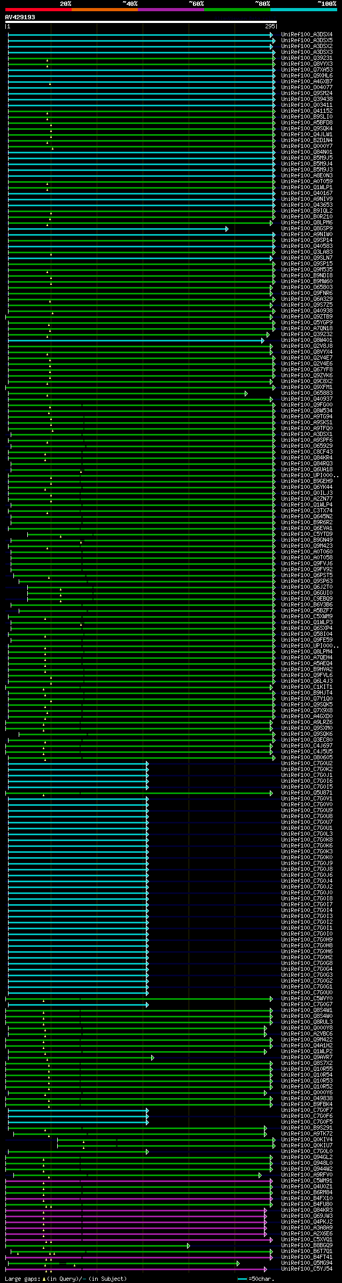This screenshot has width=342, height=1283.
Task: Click the arrowhead ending the A9RFV0 alignment
Action: pos(260,1175)
